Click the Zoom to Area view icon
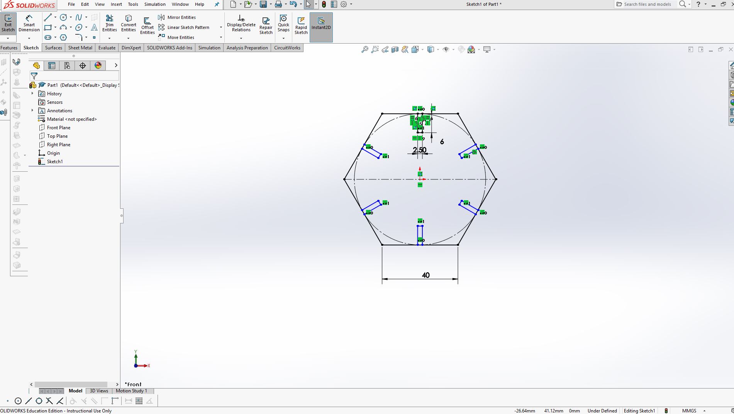The height and width of the screenshot is (414, 734). click(x=375, y=49)
